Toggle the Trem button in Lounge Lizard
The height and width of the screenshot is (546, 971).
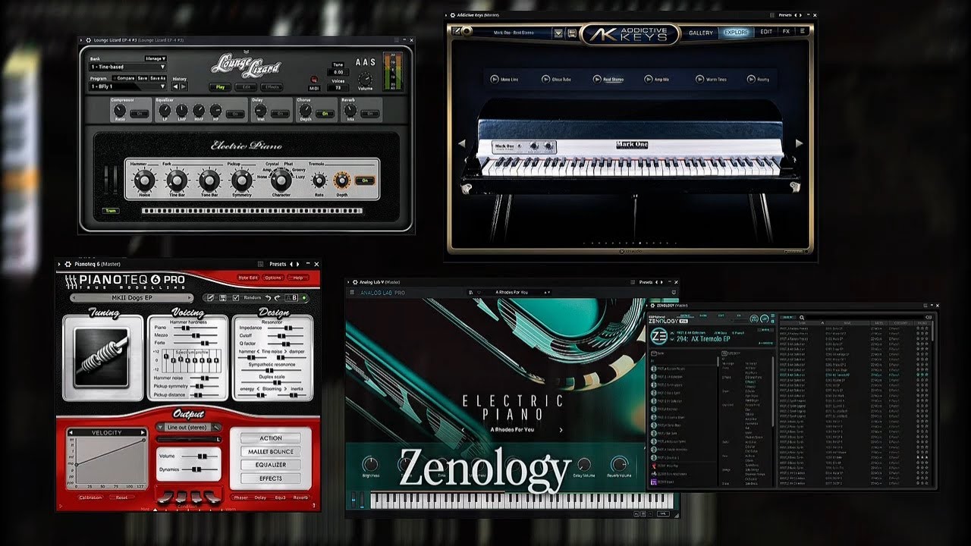tap(111, 211)
